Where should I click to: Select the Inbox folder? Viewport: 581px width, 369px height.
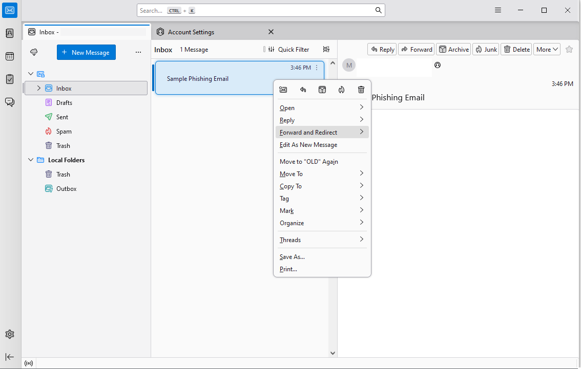[86, 88]
